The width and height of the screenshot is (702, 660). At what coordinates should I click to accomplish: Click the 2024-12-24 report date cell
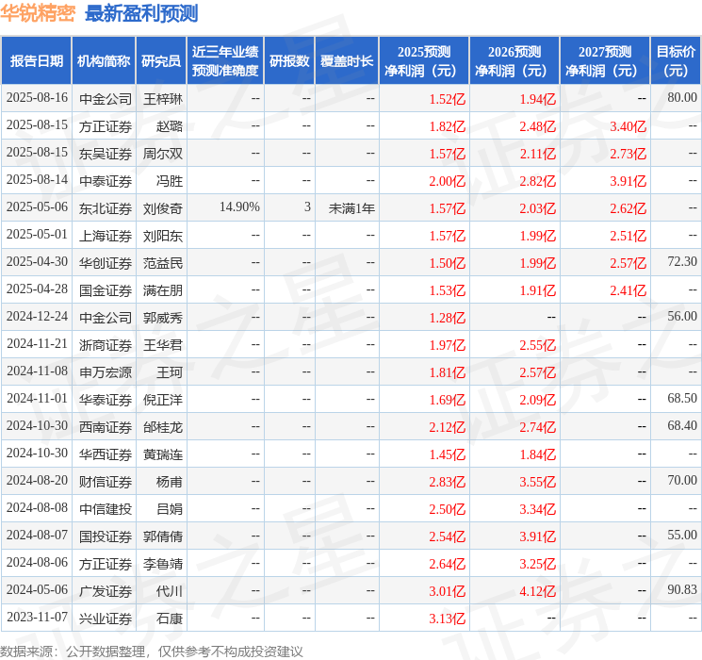tap(37, 317)
